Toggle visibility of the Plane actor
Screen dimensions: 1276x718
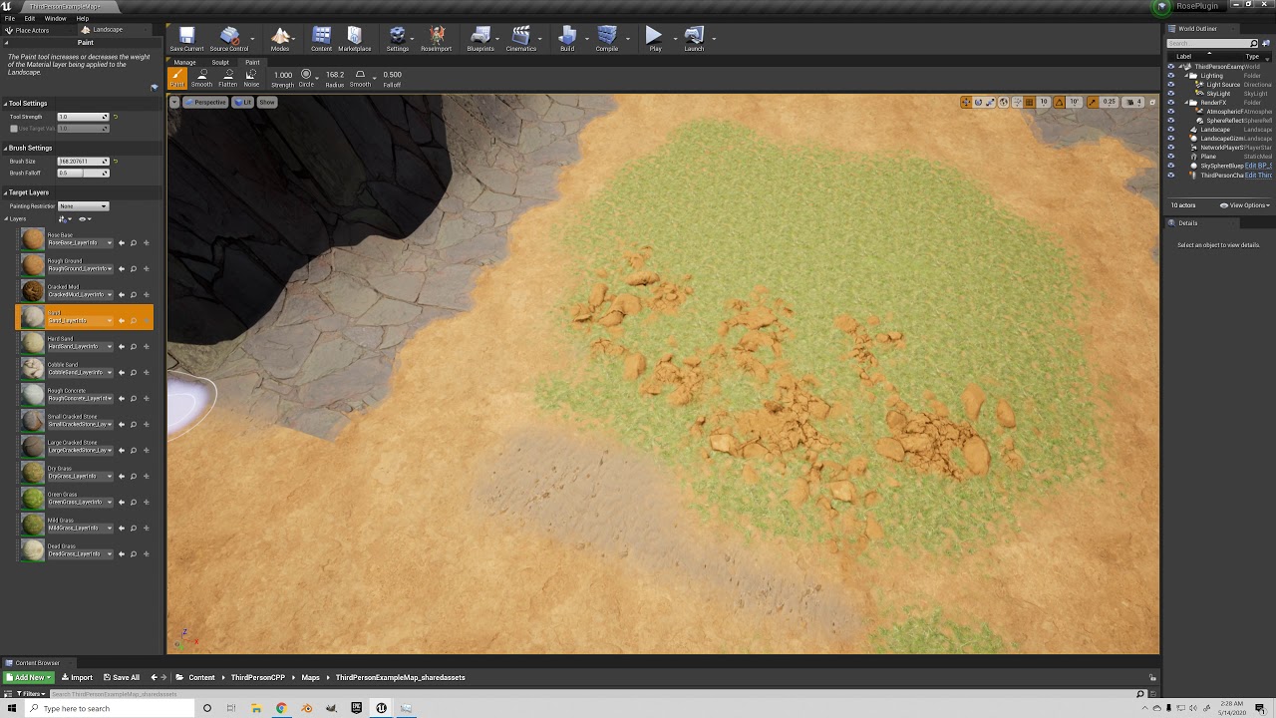coord(1170,157)
